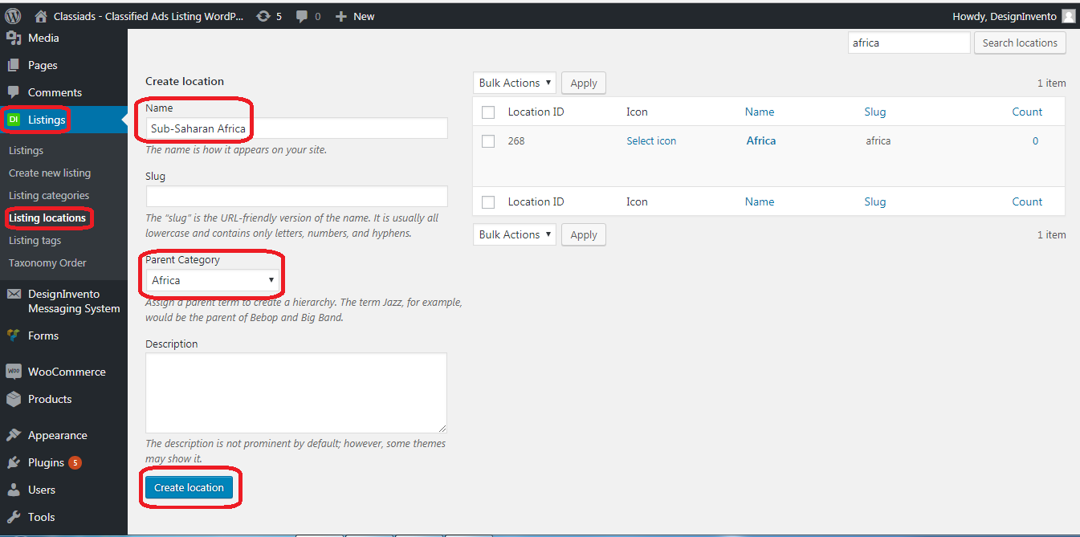Click the WordPress logo icon

click(13, 16)
